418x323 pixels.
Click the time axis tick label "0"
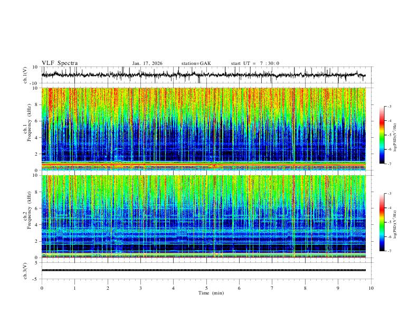[42, 288]
